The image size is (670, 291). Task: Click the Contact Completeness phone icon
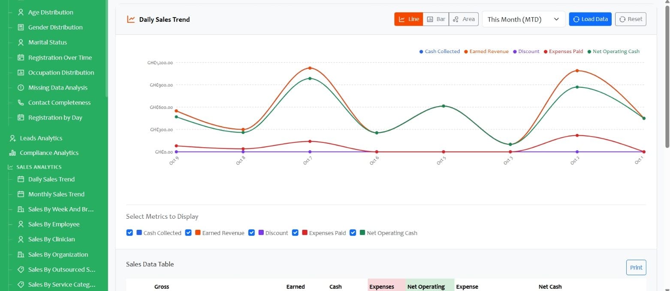[21, 103]
